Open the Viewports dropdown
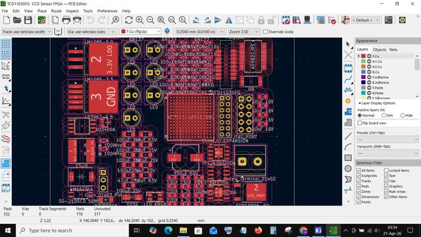The width and height of the screenshot is (421, 237). tap(387, 153)
